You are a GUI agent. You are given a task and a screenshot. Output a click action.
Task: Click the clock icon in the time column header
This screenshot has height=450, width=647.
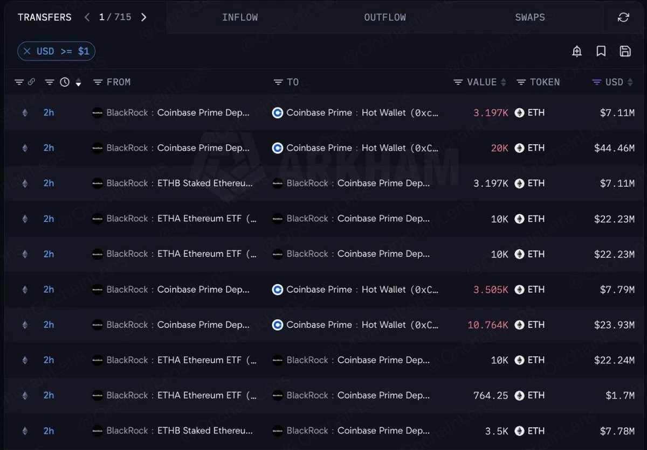[x=65, y=82]
